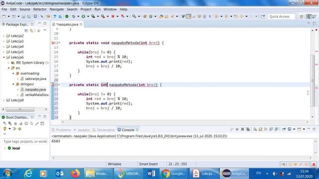This screenshot has width=319, height=179.
Task: Click Remove Launch in Console toolbar
Action: (243, 129)
